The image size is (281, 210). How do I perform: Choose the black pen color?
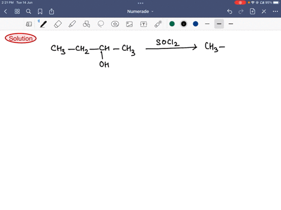184,24
